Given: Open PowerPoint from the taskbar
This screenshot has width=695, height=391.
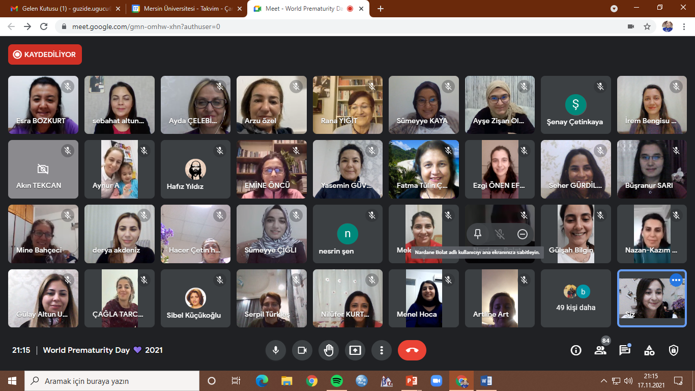Looking at the screenshot, I should tap(412, 381).
